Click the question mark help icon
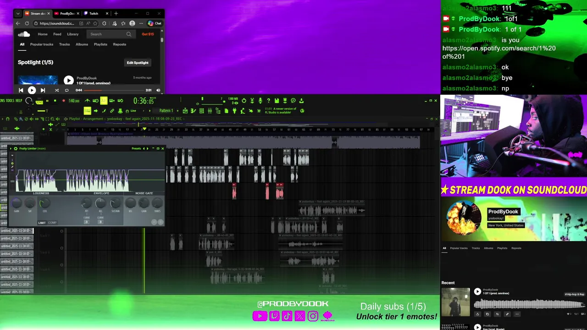The image size is (587, 330). 268,101
